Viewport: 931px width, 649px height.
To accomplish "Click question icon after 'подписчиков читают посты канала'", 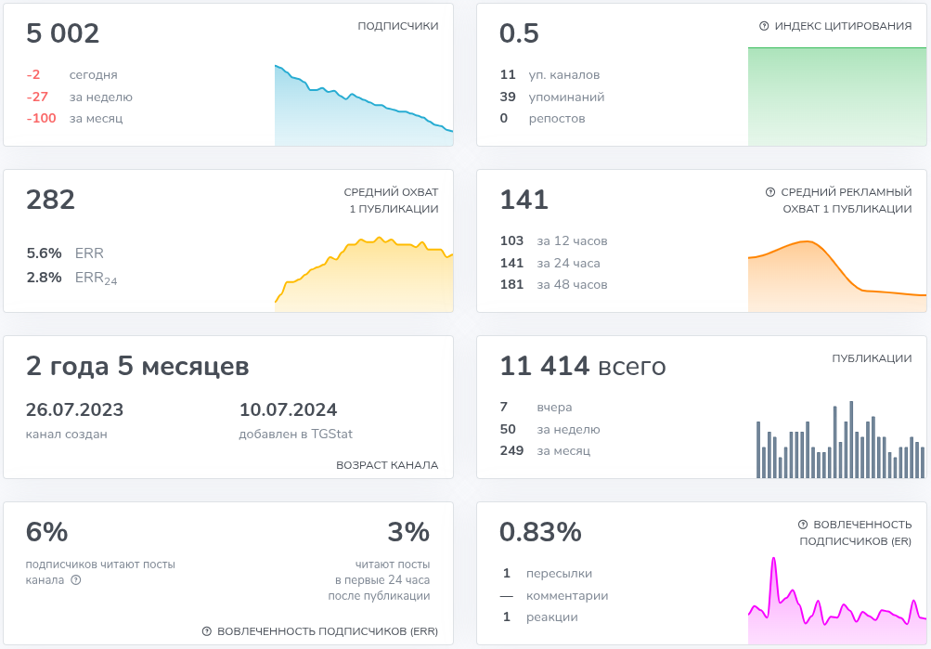I will click(x=76, y=580).
